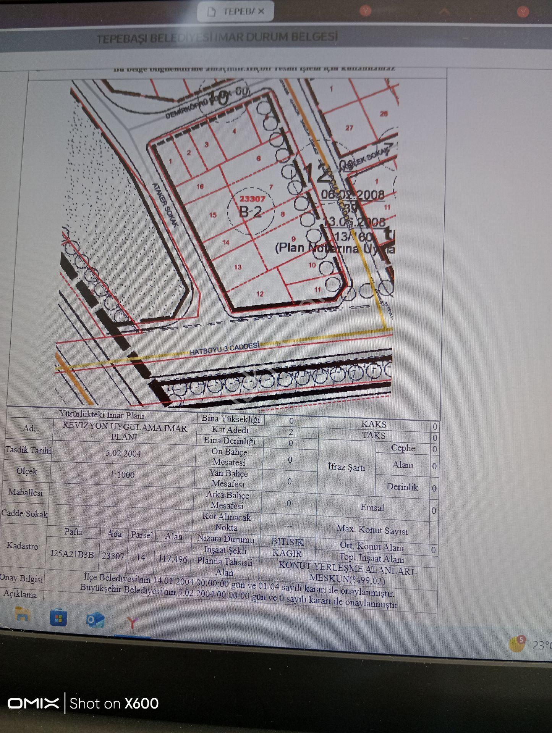Click parcel 14 on the zoning map
This screenshot has width=552, height=733.
(226, 242)
